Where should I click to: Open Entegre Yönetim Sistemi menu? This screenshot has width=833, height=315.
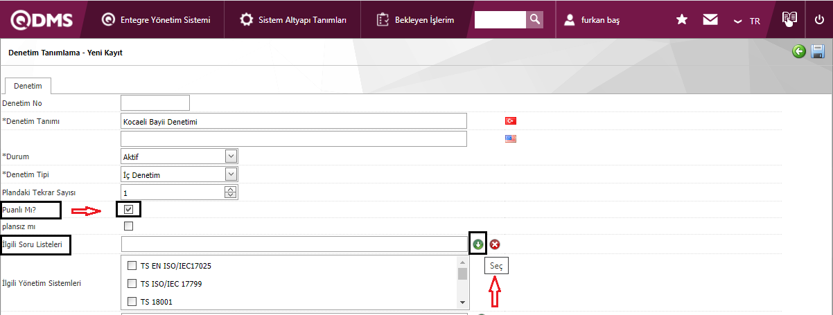pyautogui.click(x=155, y=20)
